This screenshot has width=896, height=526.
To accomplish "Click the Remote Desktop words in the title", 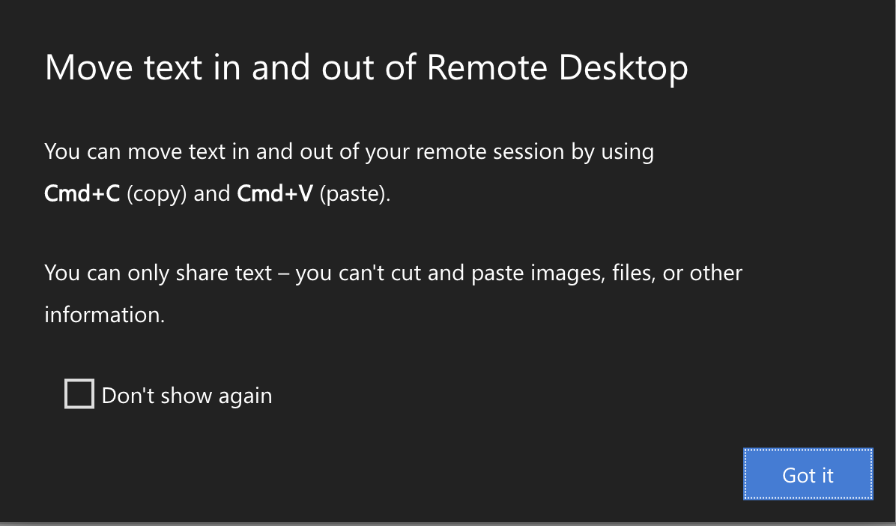I will point(557,68).
